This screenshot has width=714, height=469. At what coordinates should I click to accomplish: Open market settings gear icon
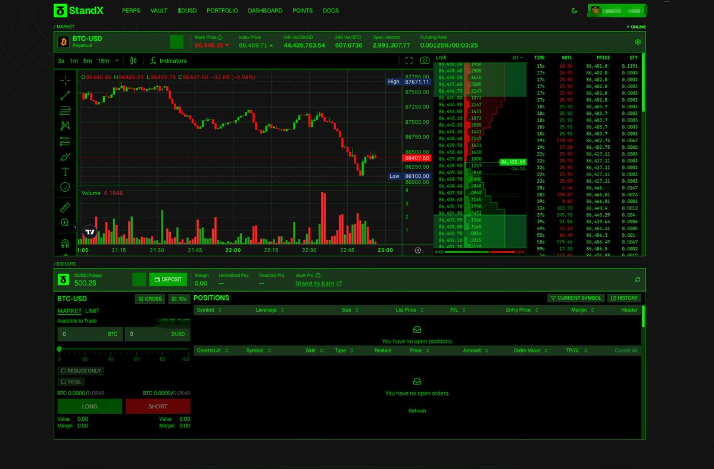(x=638, y=42)
